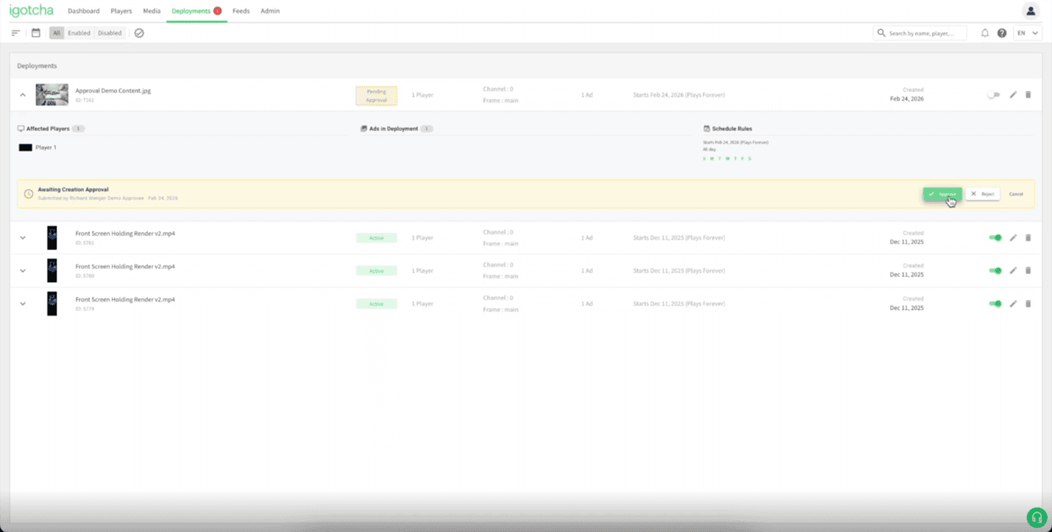Open the Admin menu
Image resolution: width=1052 pixels, height=532 pixels.
coord(270,11)
